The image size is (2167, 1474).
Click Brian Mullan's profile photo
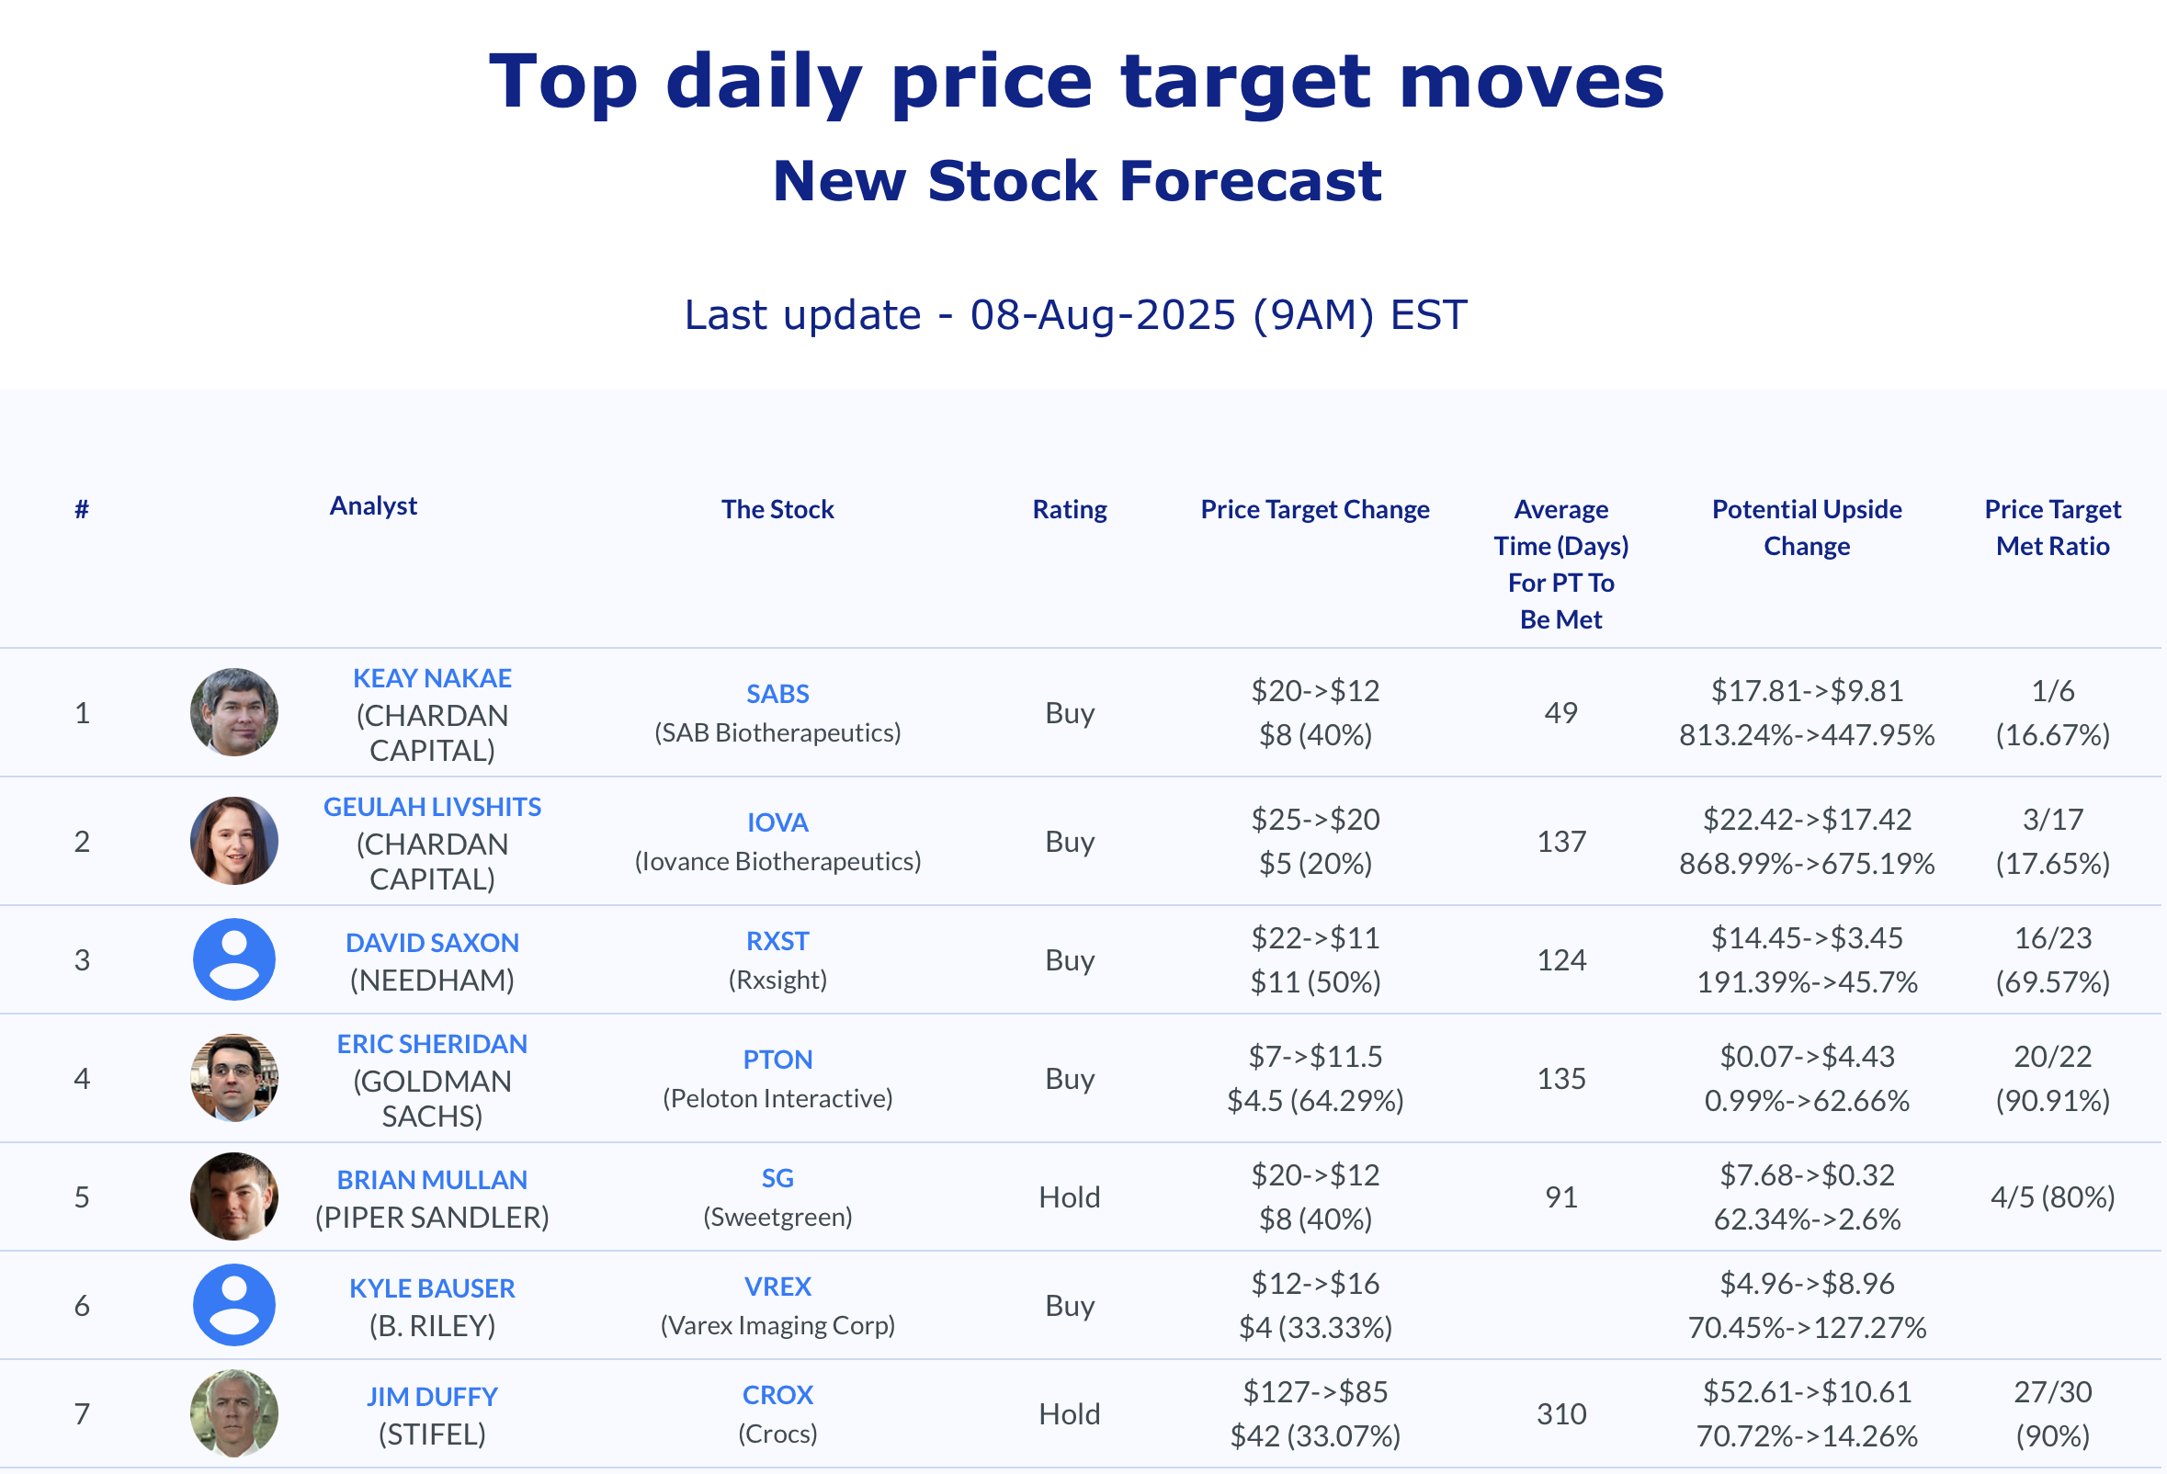point(234,1196)
